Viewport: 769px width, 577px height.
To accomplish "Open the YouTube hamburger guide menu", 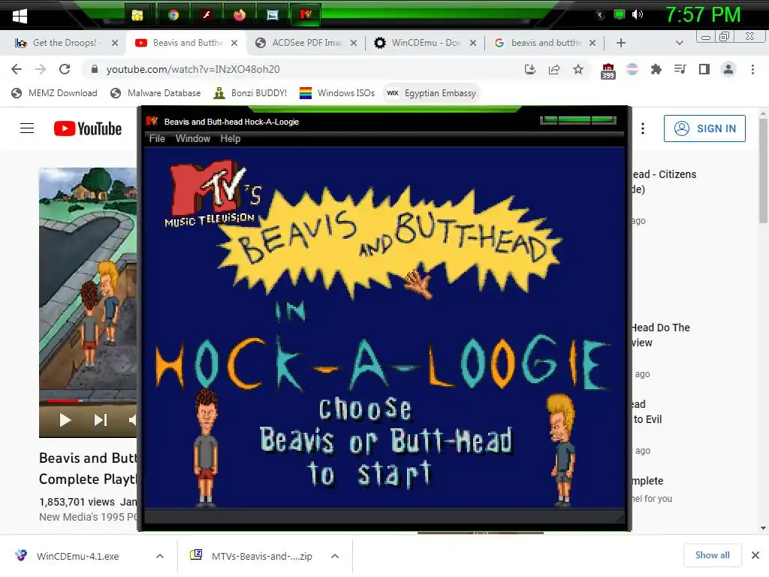I will pyautogui.click(x=27, y=128).
